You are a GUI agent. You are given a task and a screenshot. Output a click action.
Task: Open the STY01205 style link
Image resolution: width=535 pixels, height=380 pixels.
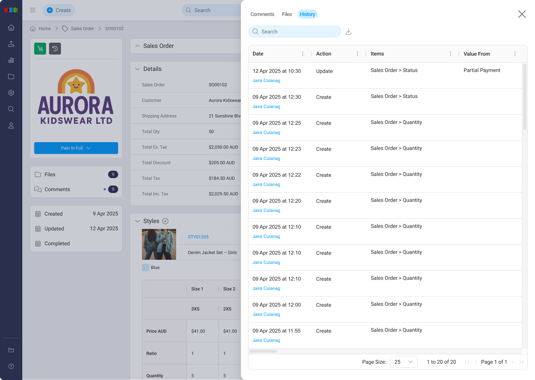click(198, 237)
